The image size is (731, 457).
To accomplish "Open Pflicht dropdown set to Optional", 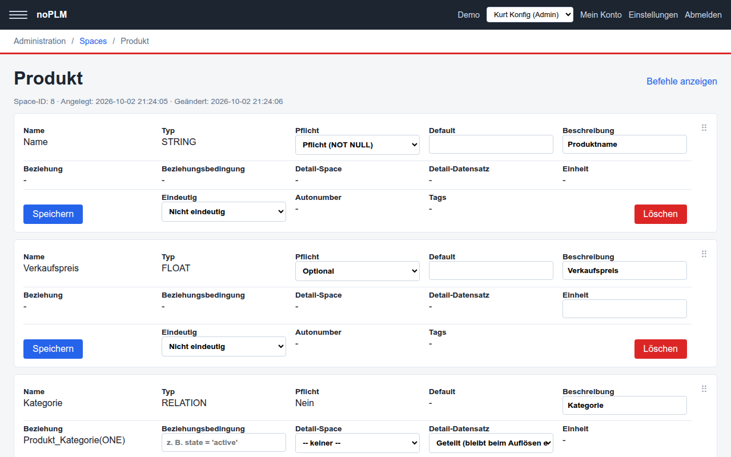I will point(358,271).
